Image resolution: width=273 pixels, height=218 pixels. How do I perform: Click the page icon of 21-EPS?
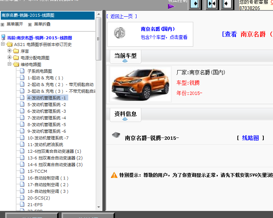(x=22, y=204)
